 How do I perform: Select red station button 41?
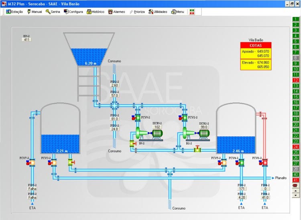pyautogui.click(x=296, y=180)
